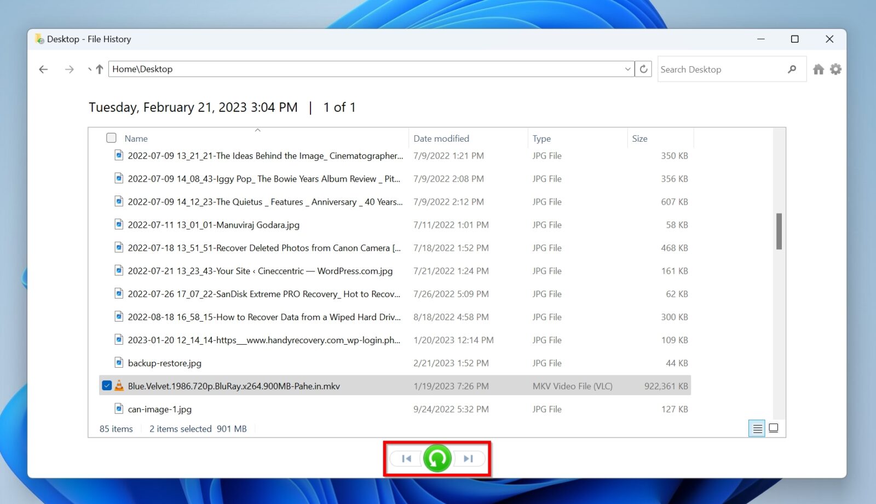Navigate back to the previous folder

43,69
